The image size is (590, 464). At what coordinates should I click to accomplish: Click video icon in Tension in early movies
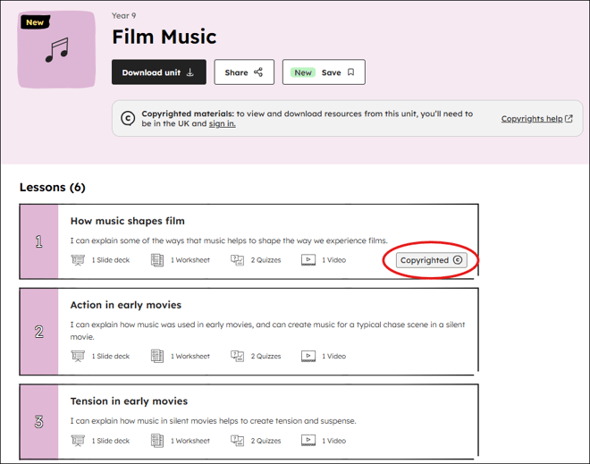point(308,441)
